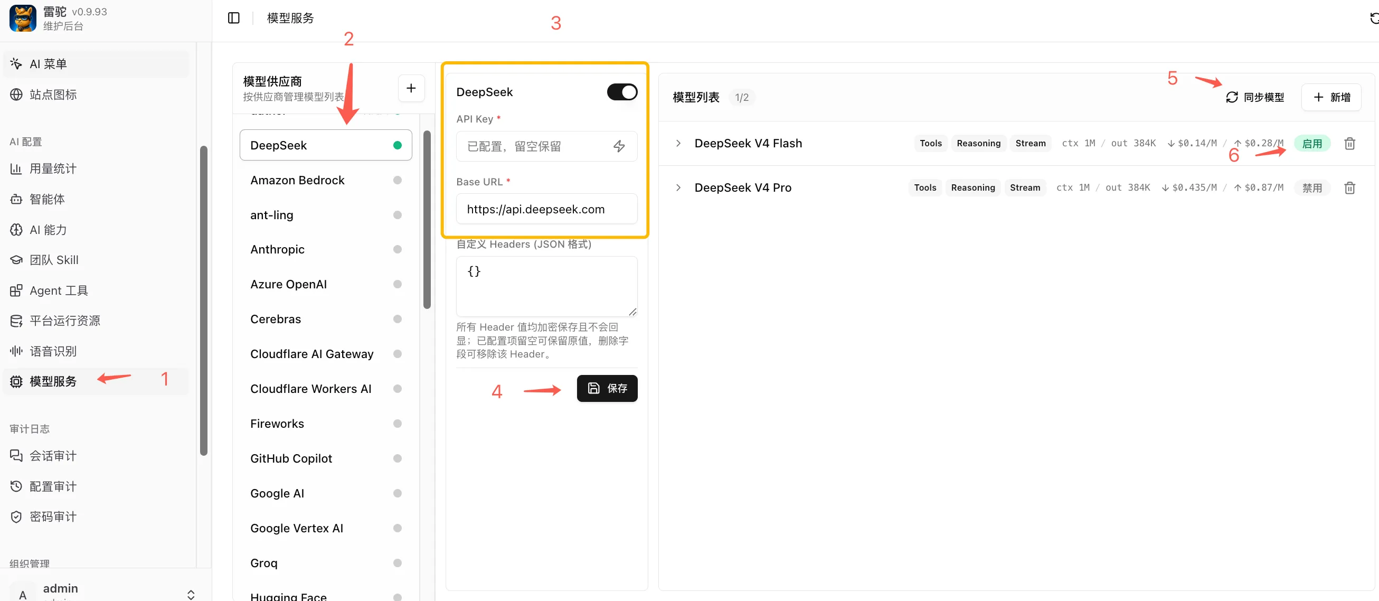Select the GitHub Copilot provider
1379x601 pixels.
[326, 458]
